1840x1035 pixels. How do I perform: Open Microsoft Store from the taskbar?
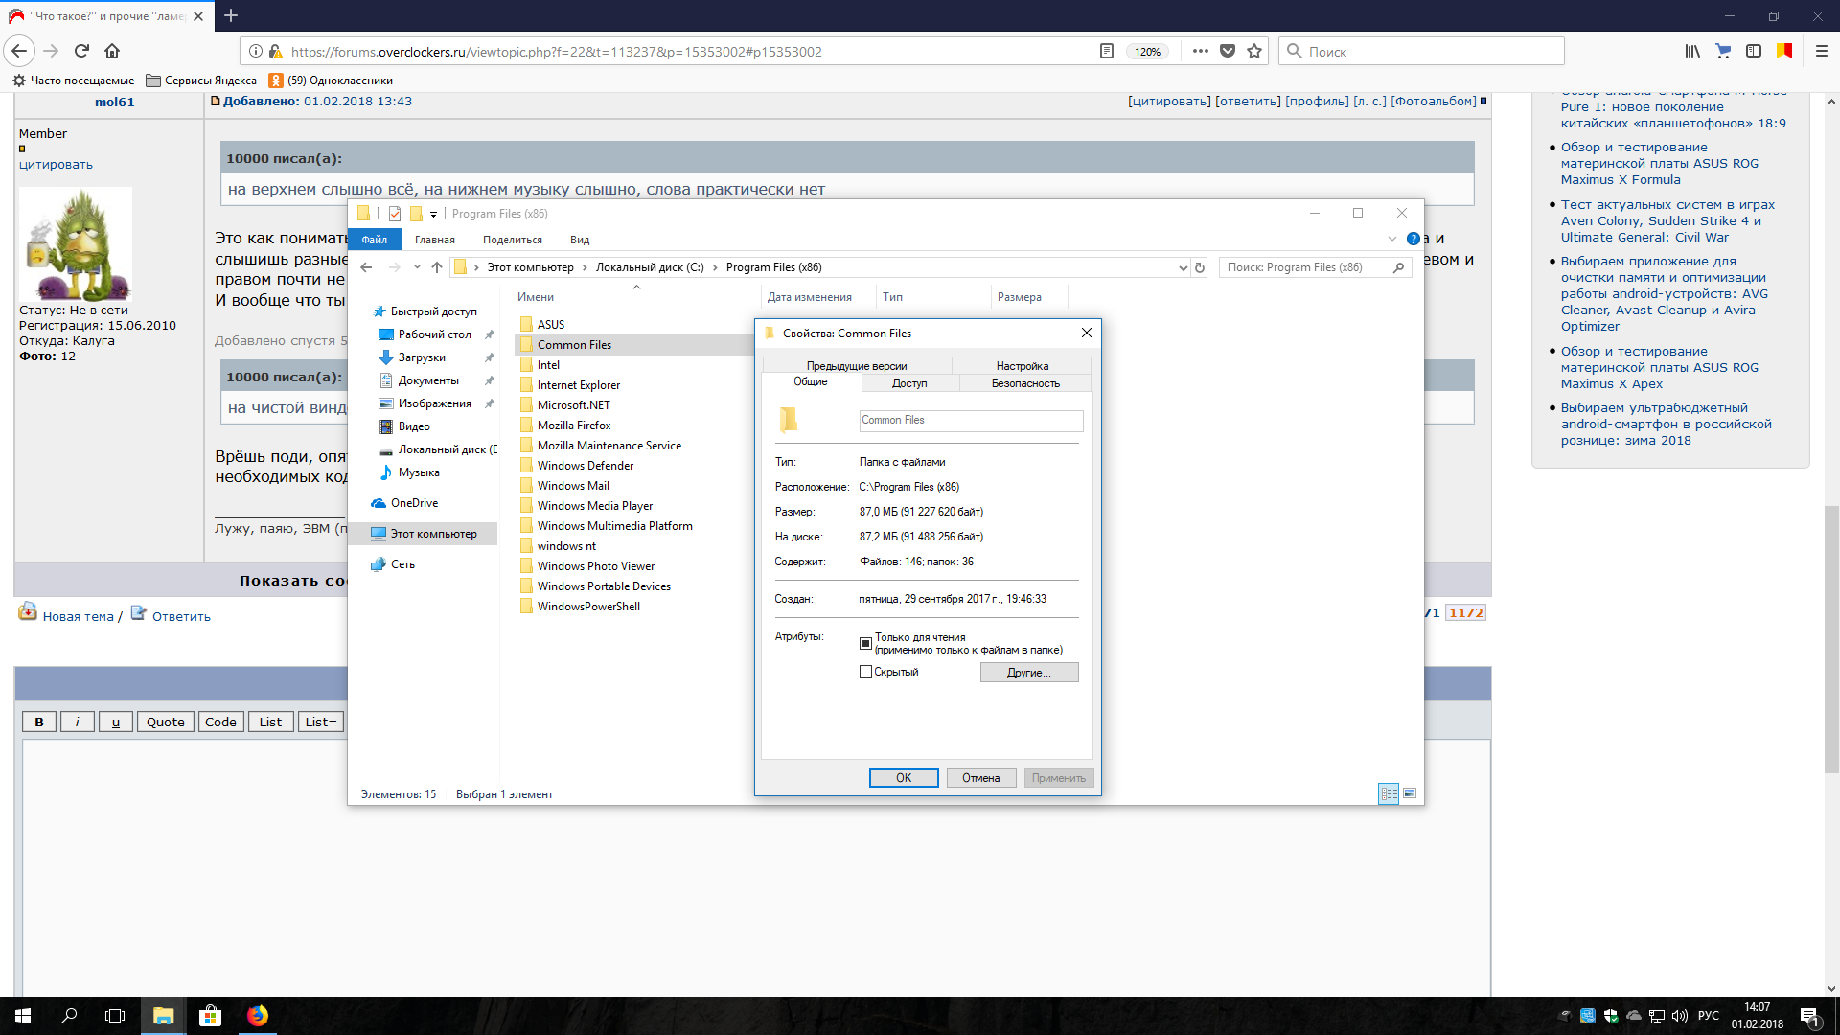(x=210, y=1016)
